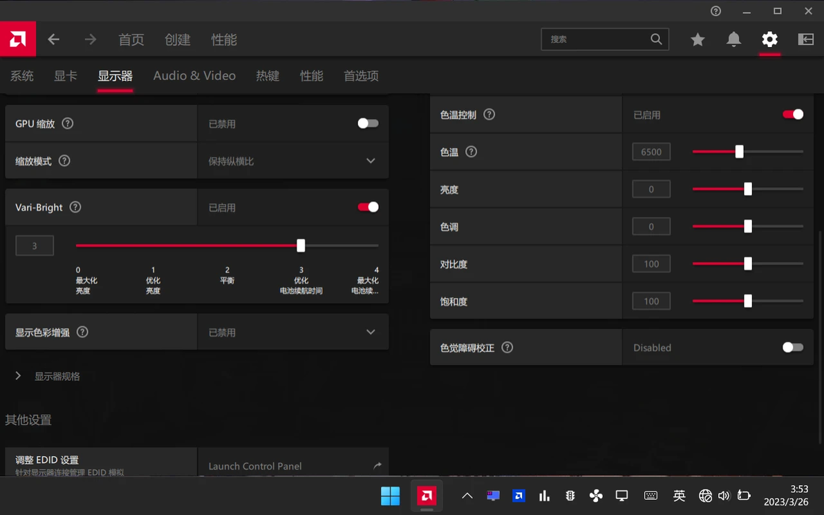This screenshot has width=824, height=515.
Task: Open the volume tray icon
Action: tap(724, 496)
